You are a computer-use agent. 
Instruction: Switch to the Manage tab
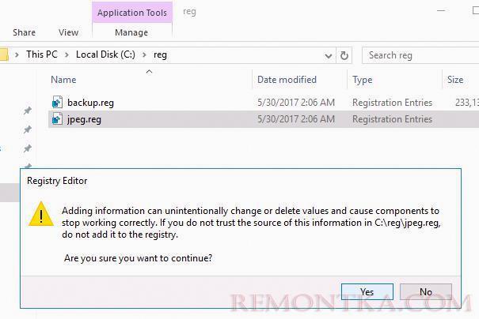point(131,32)
